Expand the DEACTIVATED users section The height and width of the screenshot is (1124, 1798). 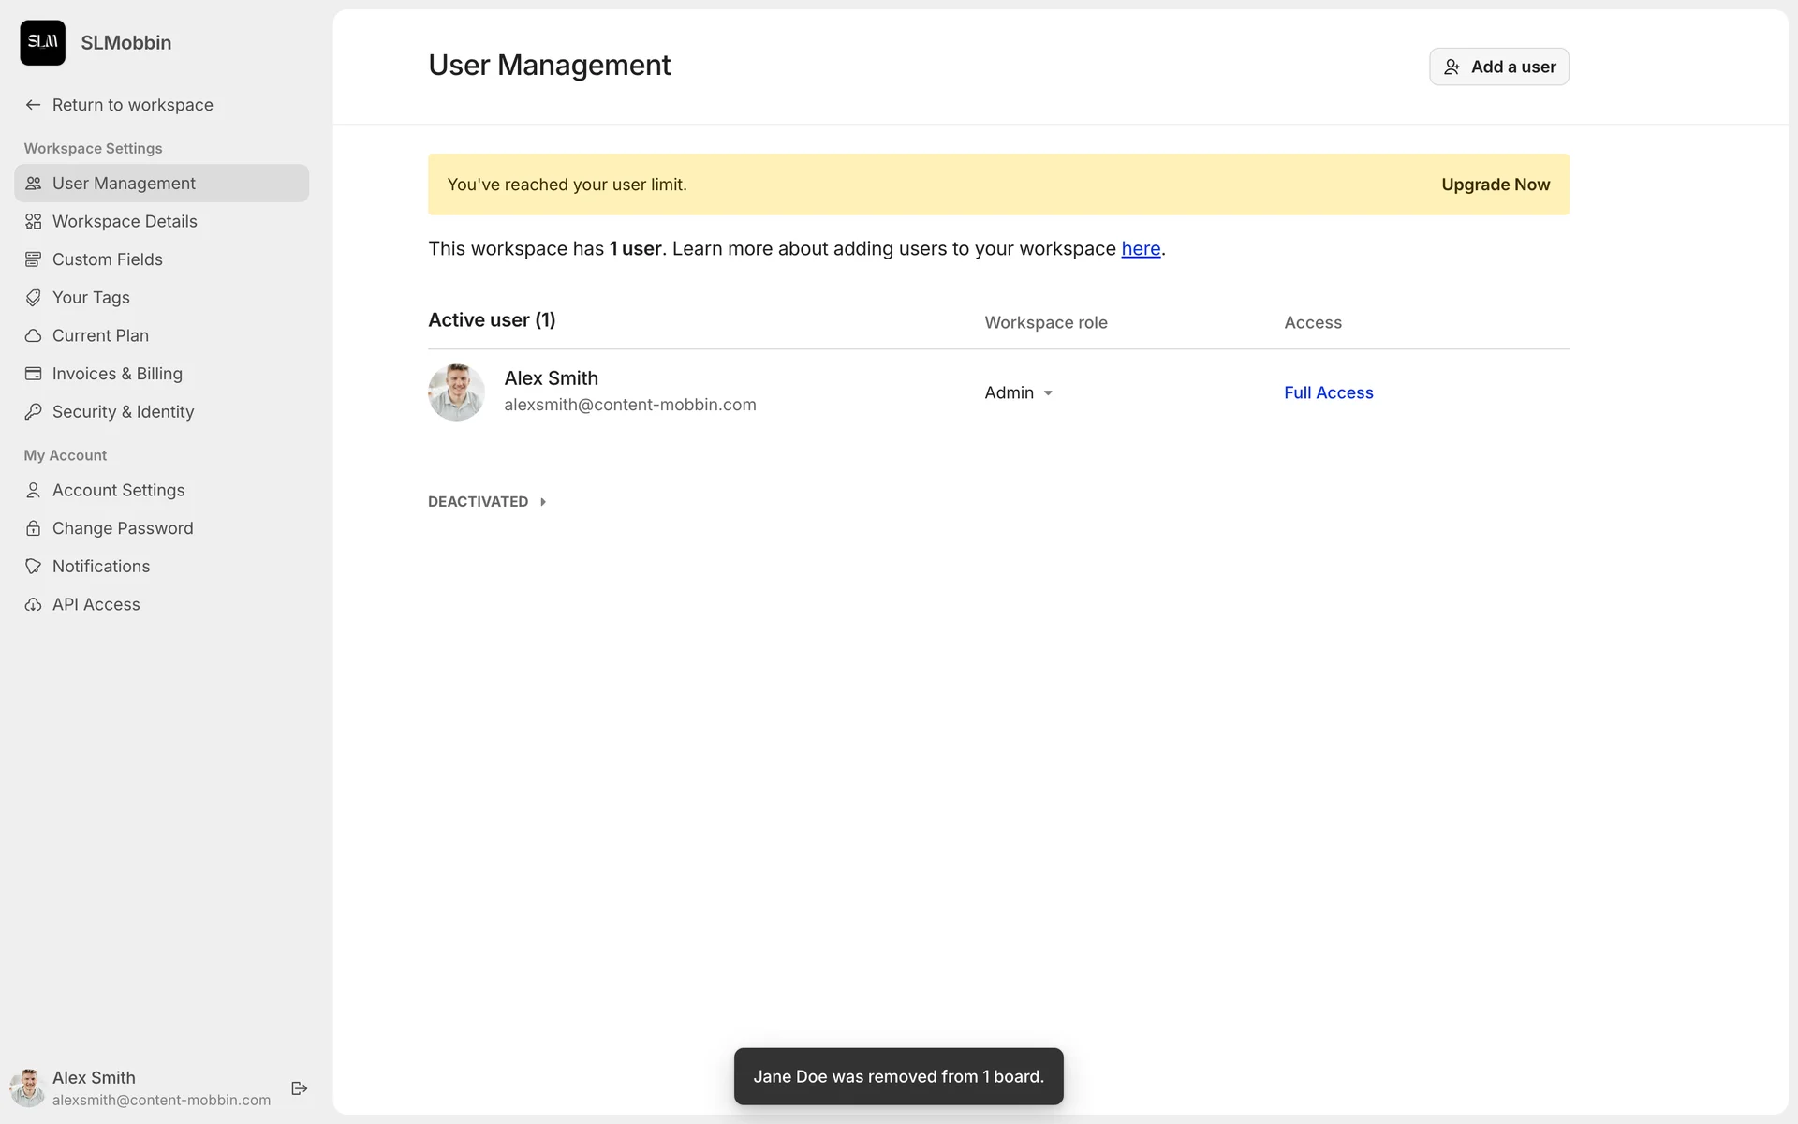[x=487, y=502]
